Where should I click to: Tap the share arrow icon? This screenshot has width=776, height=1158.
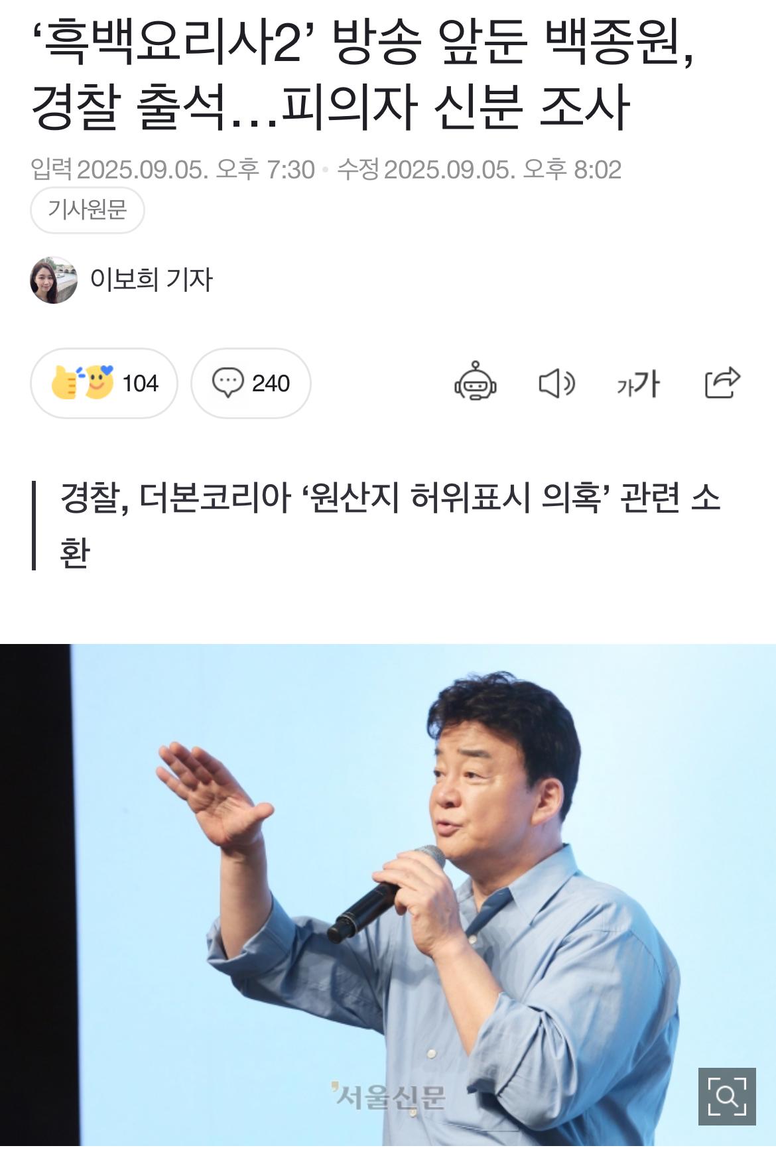pyautogui.click(x=722, y=382)
